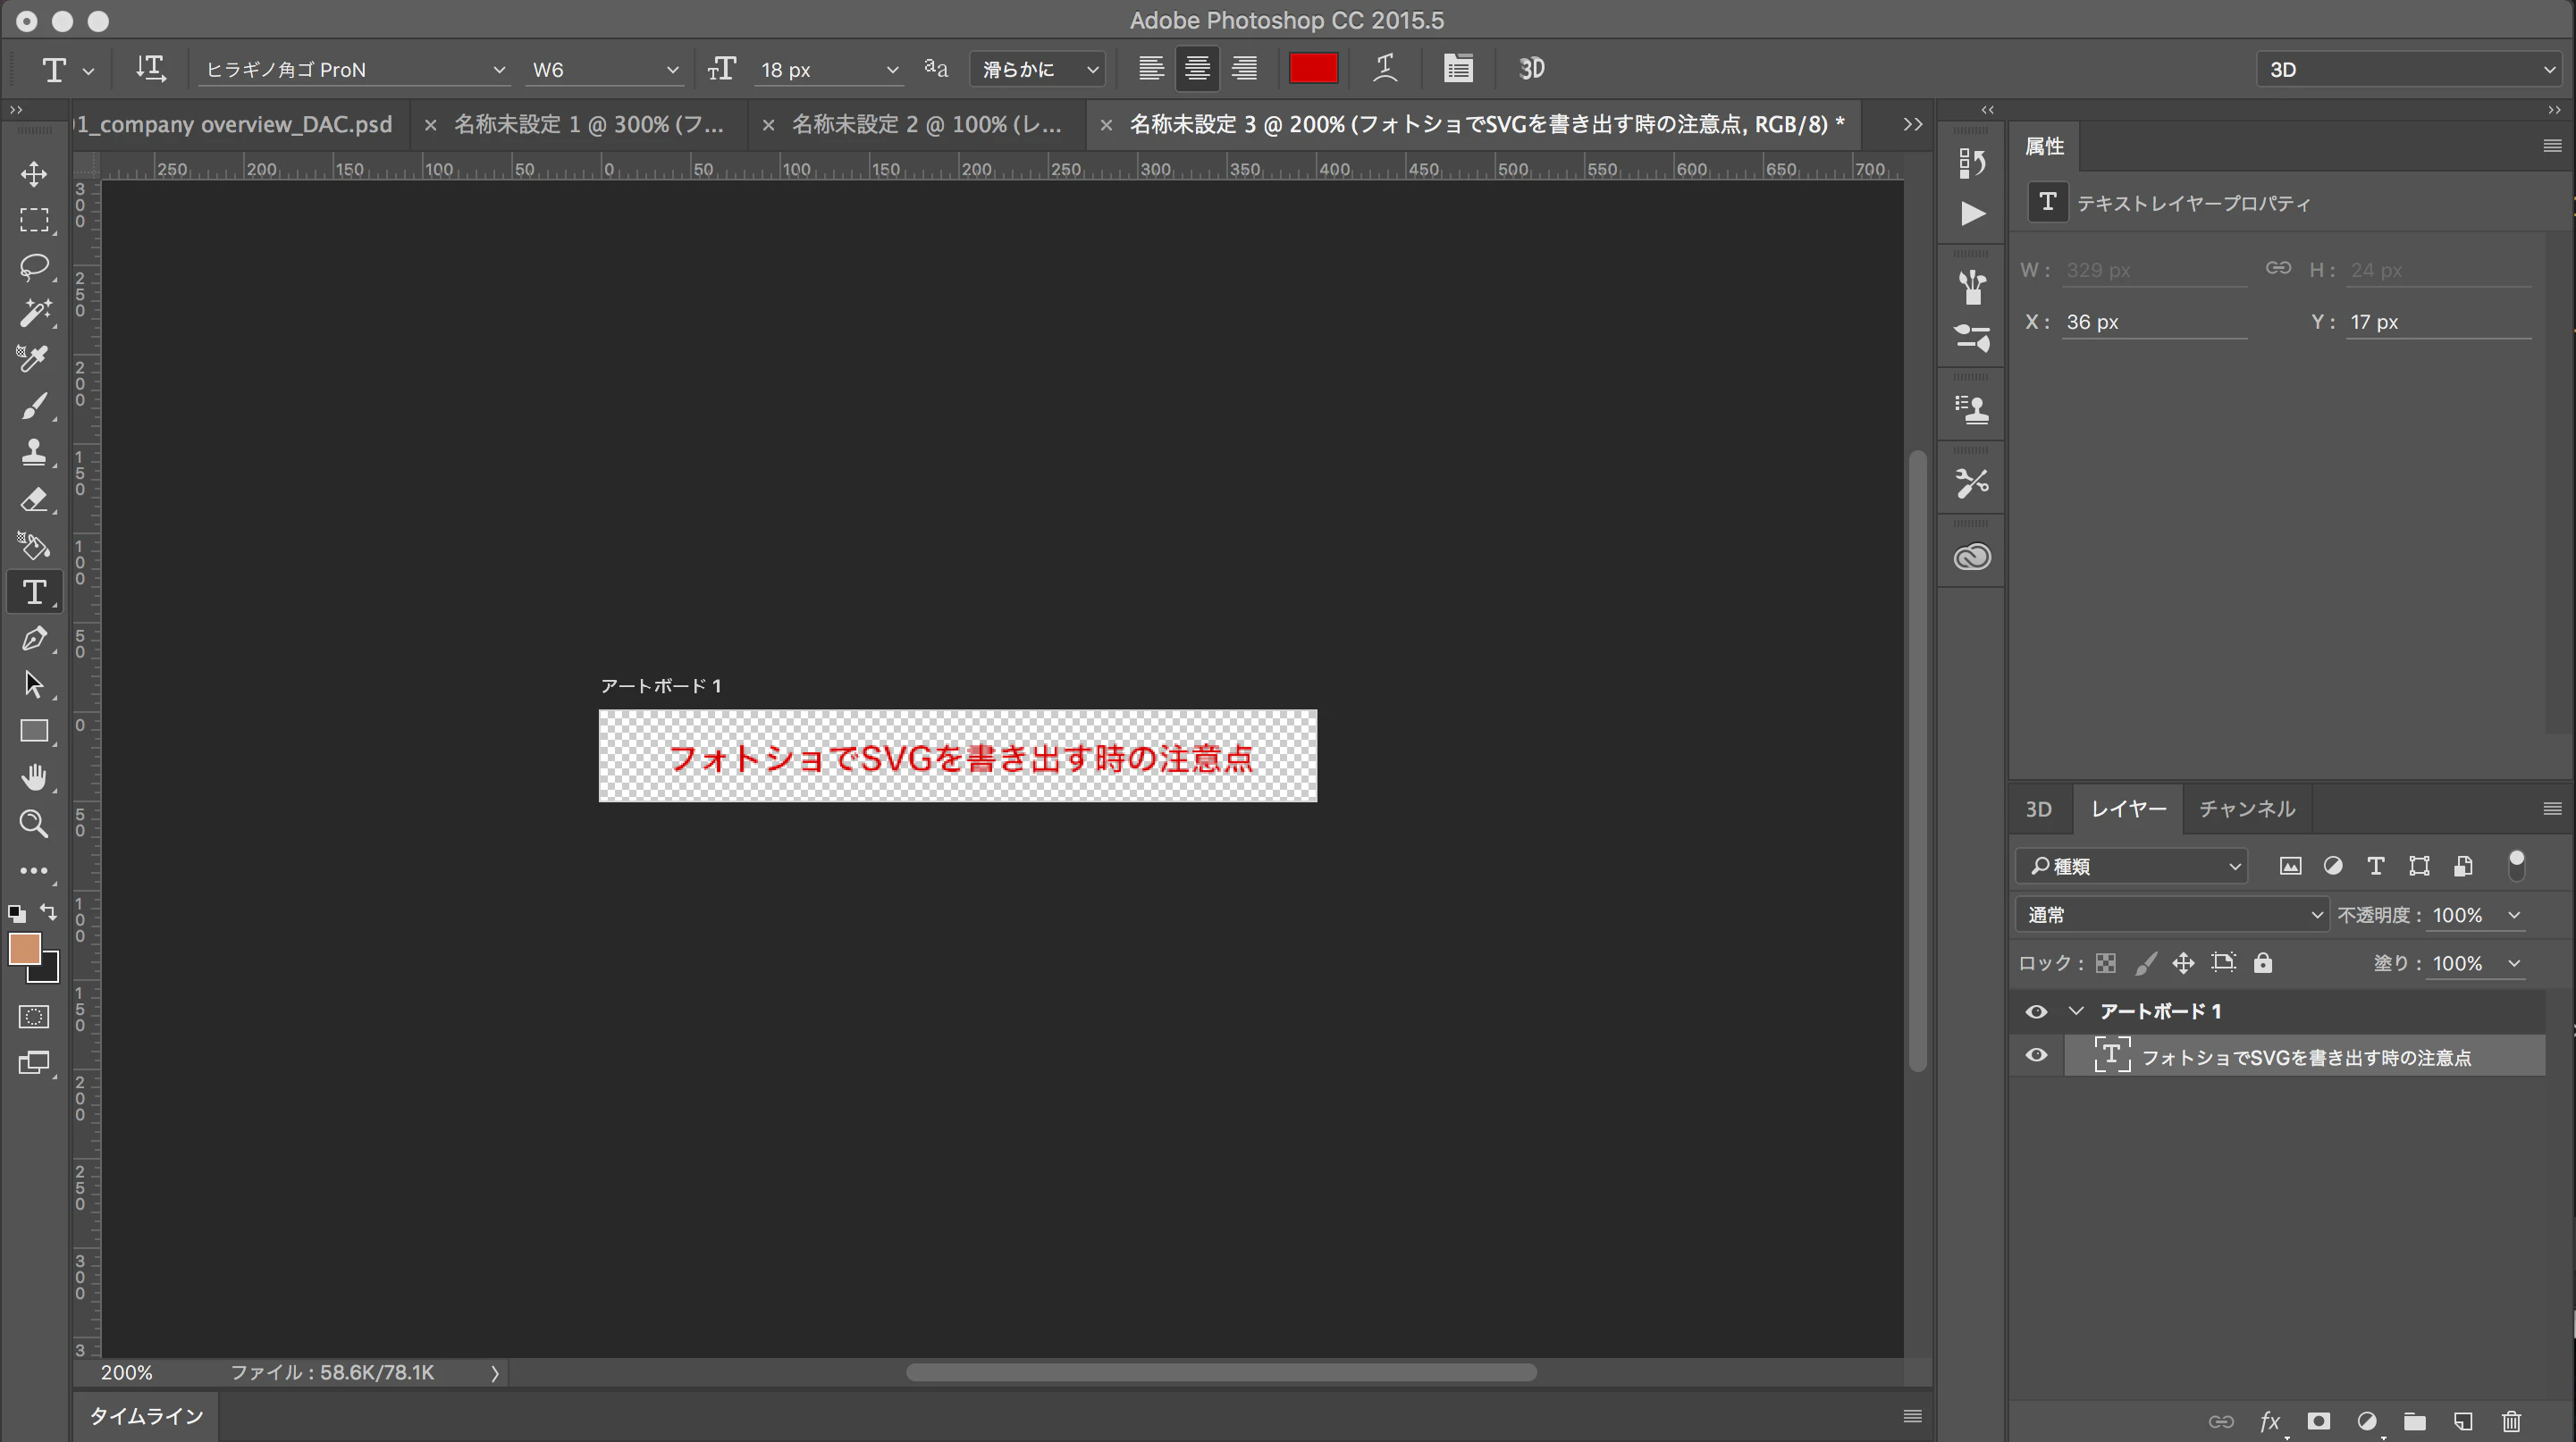This screenshot has width=2576, height=1442.
Task: Collapse the アートボード 1 layer group
Action: 2076,1011
